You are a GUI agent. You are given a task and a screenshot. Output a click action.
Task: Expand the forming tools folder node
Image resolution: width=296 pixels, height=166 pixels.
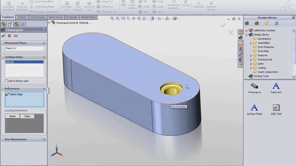(251, 59)
